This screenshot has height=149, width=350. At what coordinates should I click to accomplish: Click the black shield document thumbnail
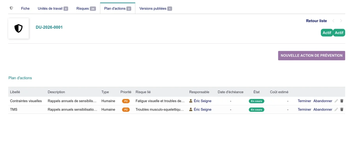click(18, 28)
